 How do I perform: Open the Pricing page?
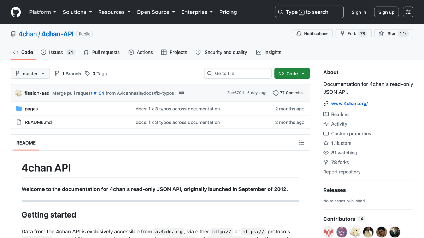(x=228, y=12)
